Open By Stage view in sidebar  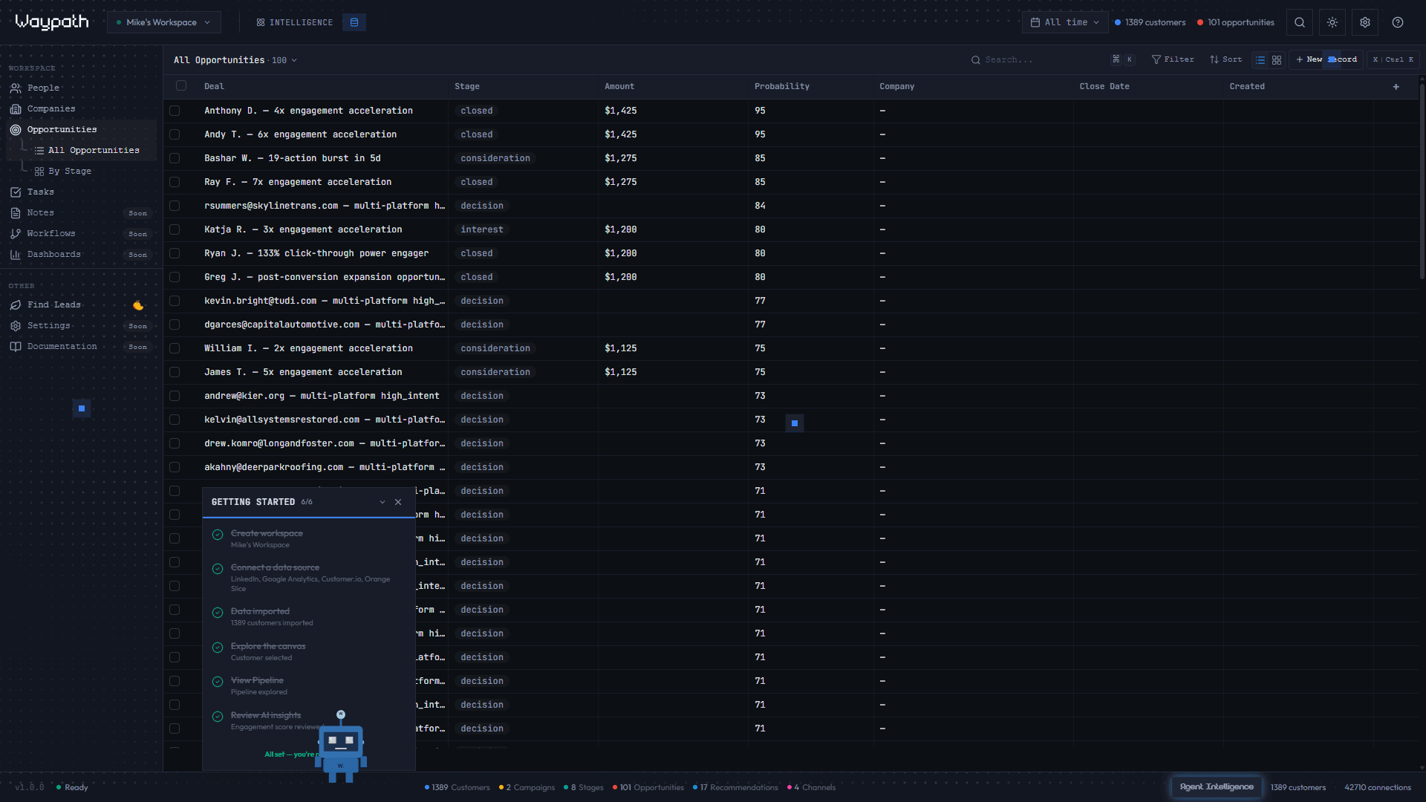pyautogui.click(x=69, y=171)
